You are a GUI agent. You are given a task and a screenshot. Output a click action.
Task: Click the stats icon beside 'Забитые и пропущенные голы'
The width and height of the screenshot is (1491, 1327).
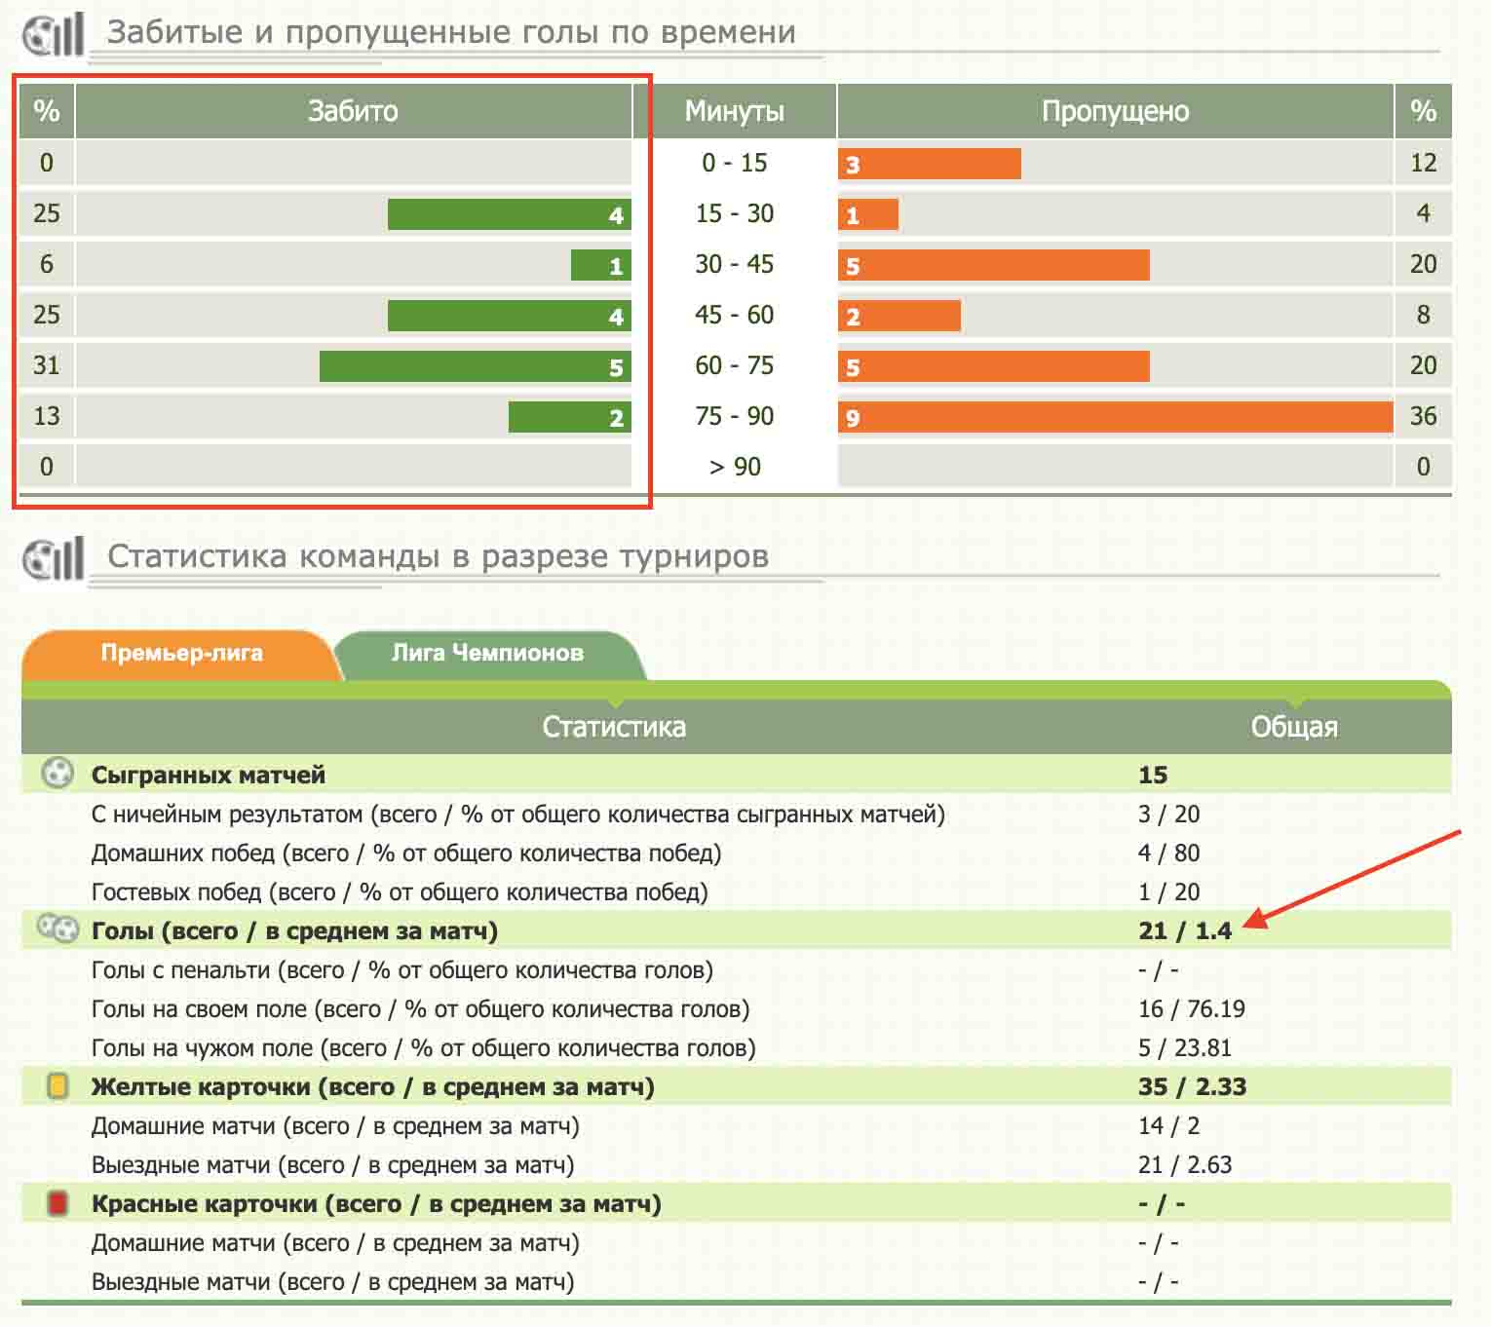pyautogui.click(x=53, y=34)
